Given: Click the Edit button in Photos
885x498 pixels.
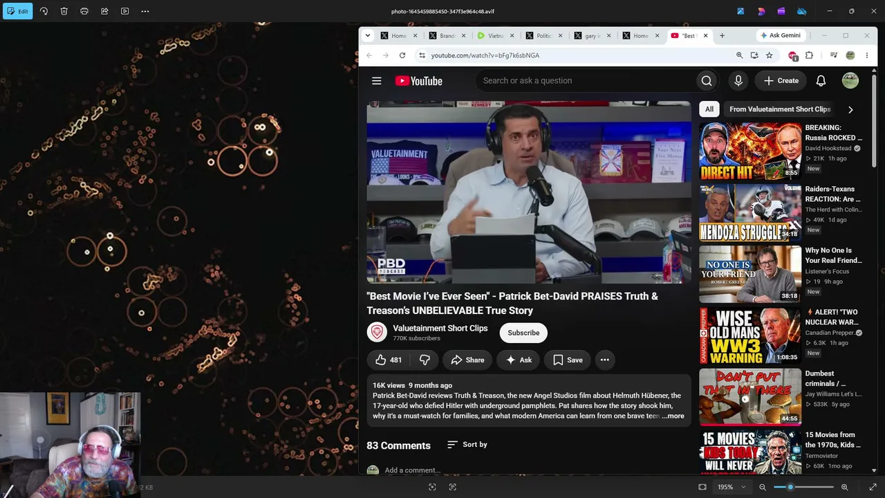Looking at the screenshot, I should (x=18, y=11).
